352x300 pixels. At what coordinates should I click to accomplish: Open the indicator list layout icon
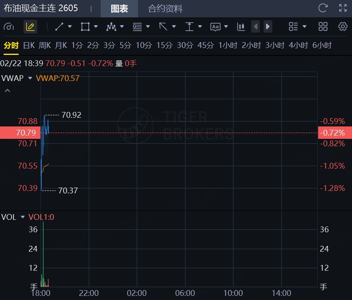coord(293,26)
